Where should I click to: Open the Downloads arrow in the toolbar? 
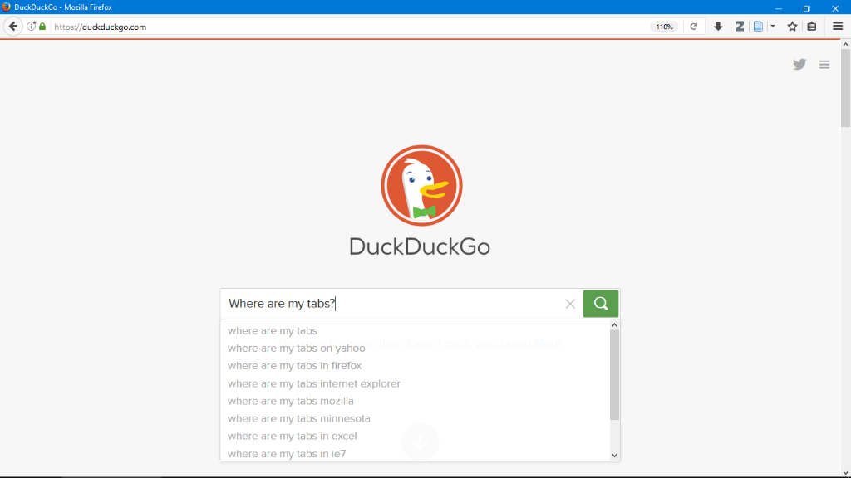[718, 26]
